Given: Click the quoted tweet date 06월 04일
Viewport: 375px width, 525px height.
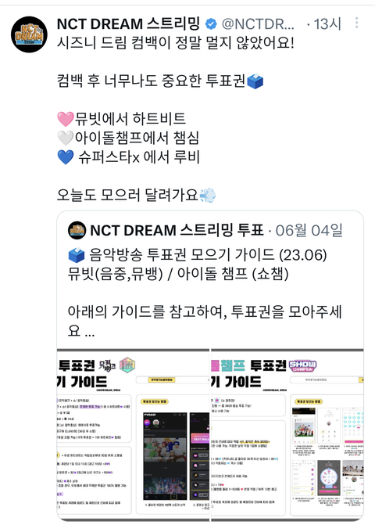Looking at the screenshot, I should tap(309, 230).
